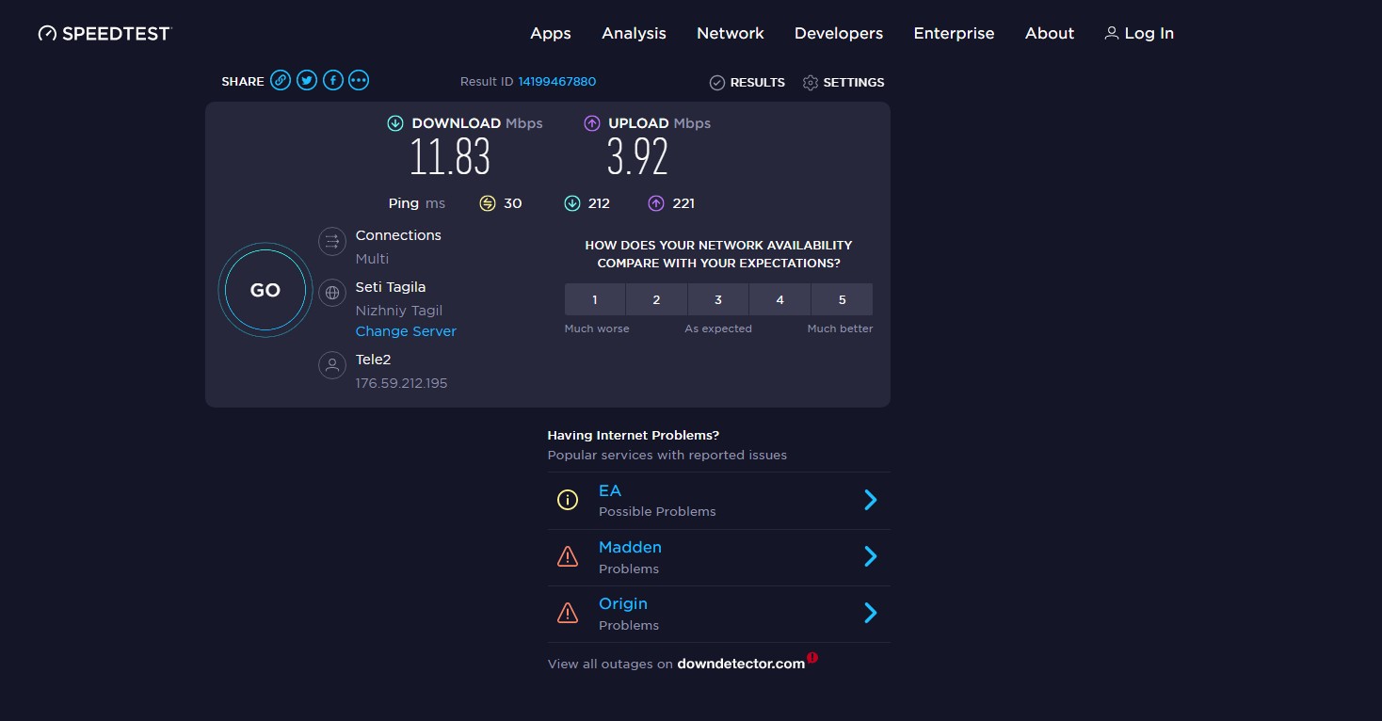
Task: Click the Madden warning triangle icon
Action: (568, 557)
